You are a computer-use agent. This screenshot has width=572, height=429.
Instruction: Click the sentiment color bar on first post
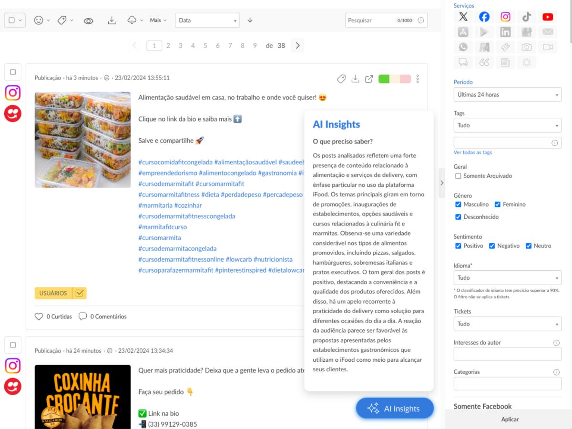pos(394,79)
